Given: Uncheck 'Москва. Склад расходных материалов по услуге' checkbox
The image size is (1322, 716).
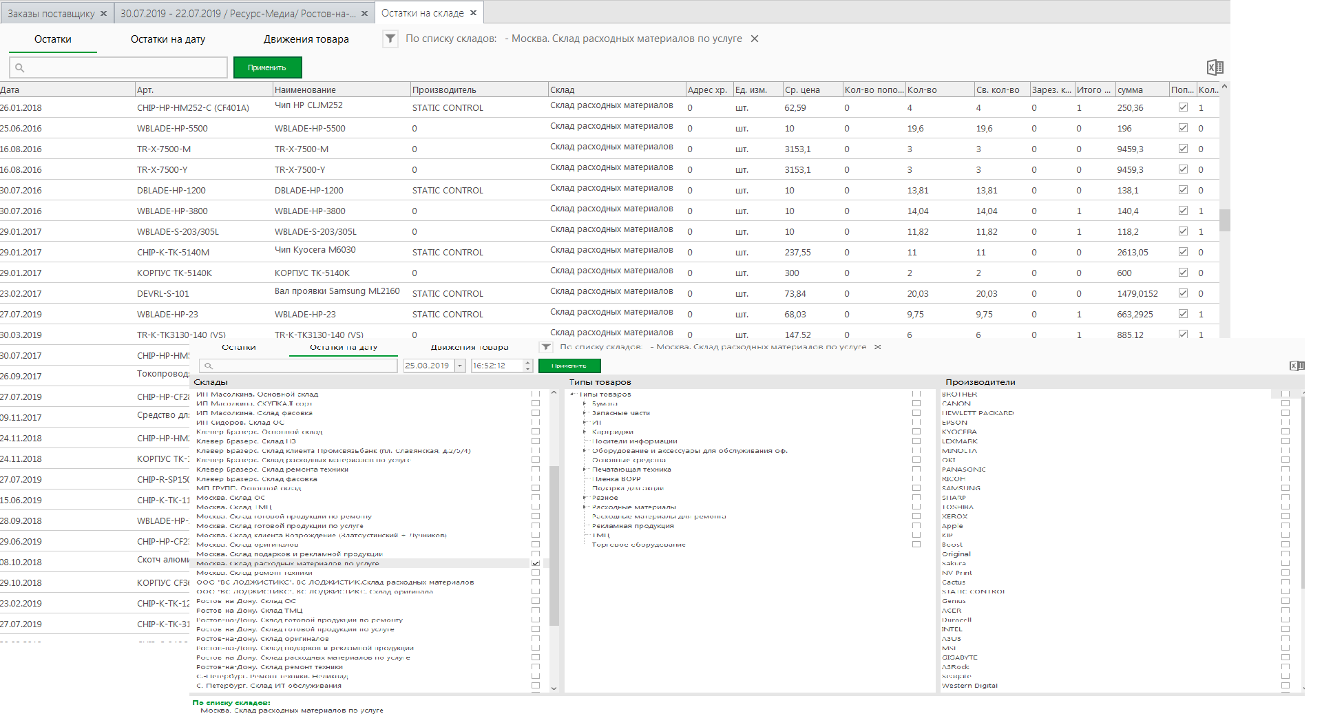Looking at the screenshot, I should [536, 563].
